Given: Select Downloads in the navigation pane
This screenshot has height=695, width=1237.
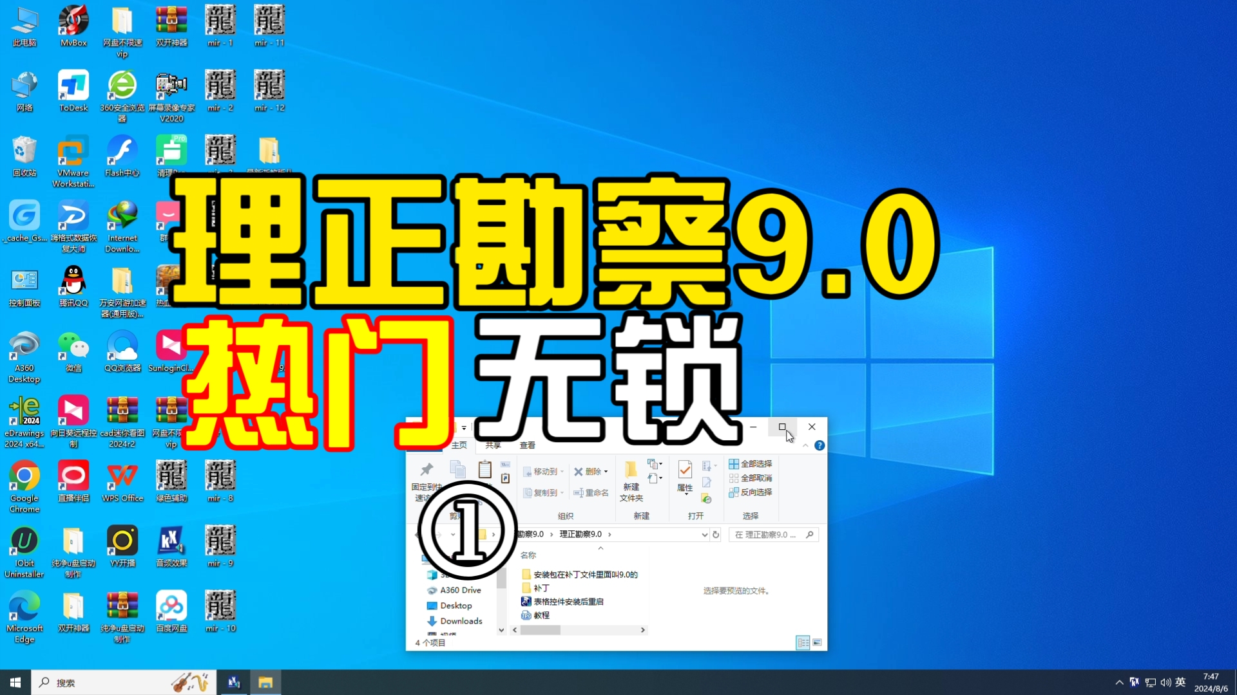Looking at the screenshot, I should [x=460, y=620].
